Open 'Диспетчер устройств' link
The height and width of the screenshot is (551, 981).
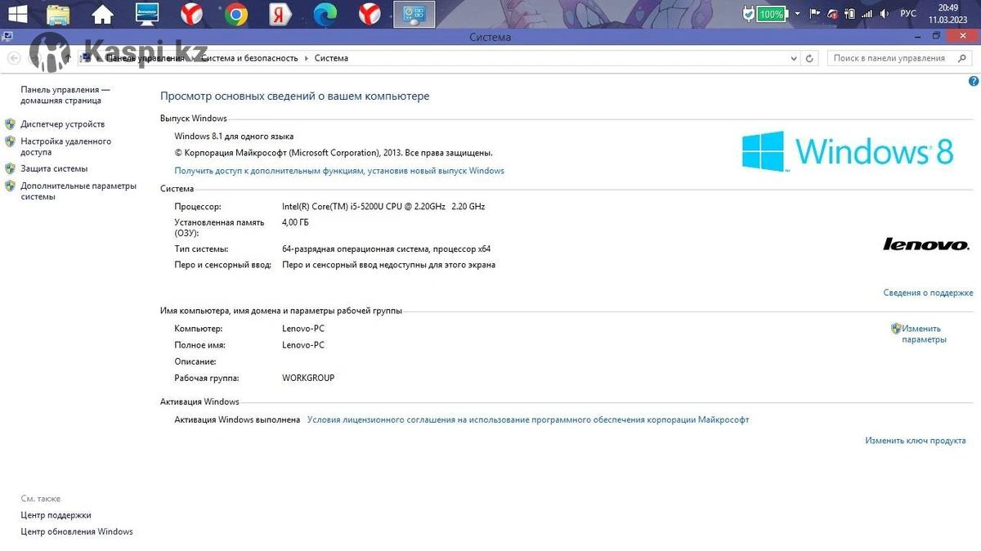pos(63,124)
